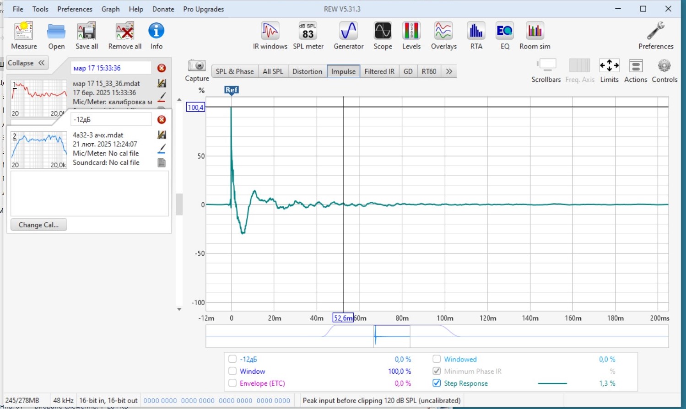Image resolution: width=686 pixels, height=409 pixels.
Task: Click the measurement list scroll-down arrow
Action: coord(179,309)
